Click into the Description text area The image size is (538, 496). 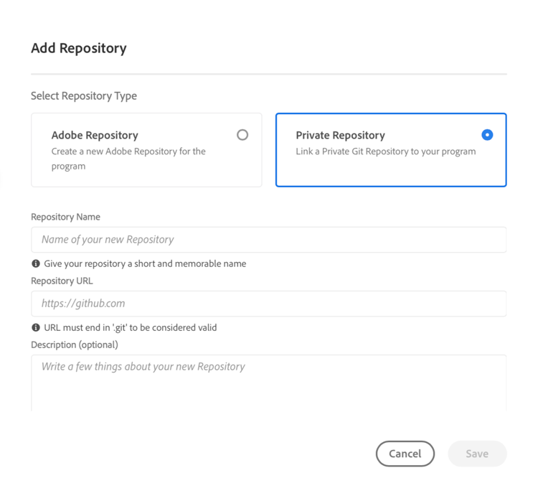pos(269,383)
